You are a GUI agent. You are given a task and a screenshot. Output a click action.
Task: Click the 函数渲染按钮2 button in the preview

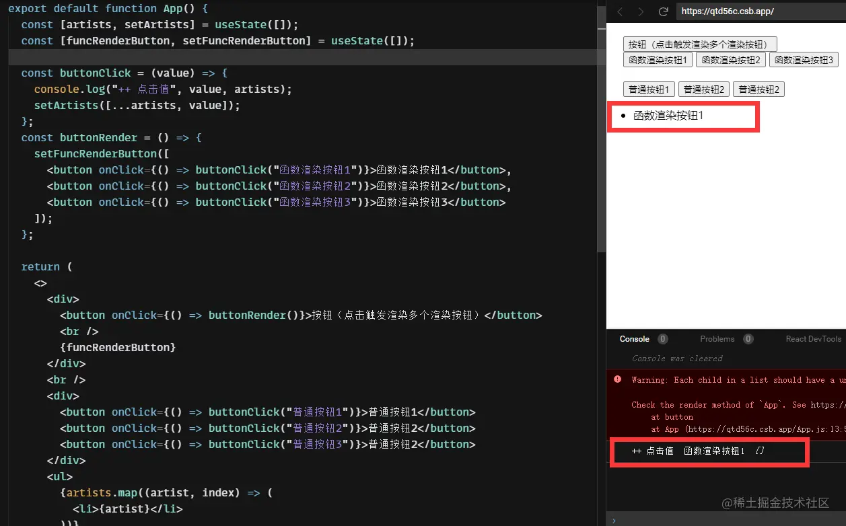[731, 60]
